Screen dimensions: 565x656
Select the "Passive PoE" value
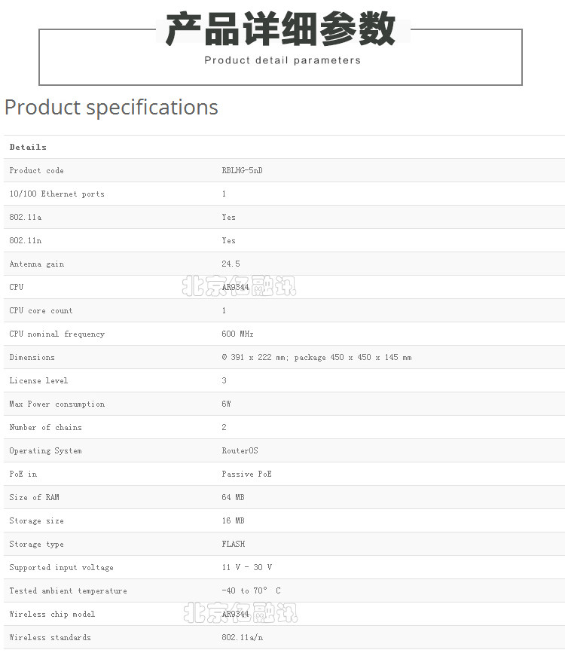tap(246, 474)
